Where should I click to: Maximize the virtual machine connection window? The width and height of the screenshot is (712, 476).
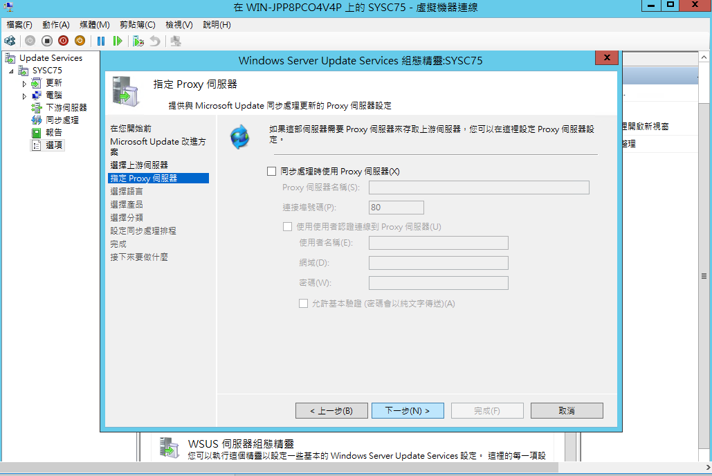[670, 6]
